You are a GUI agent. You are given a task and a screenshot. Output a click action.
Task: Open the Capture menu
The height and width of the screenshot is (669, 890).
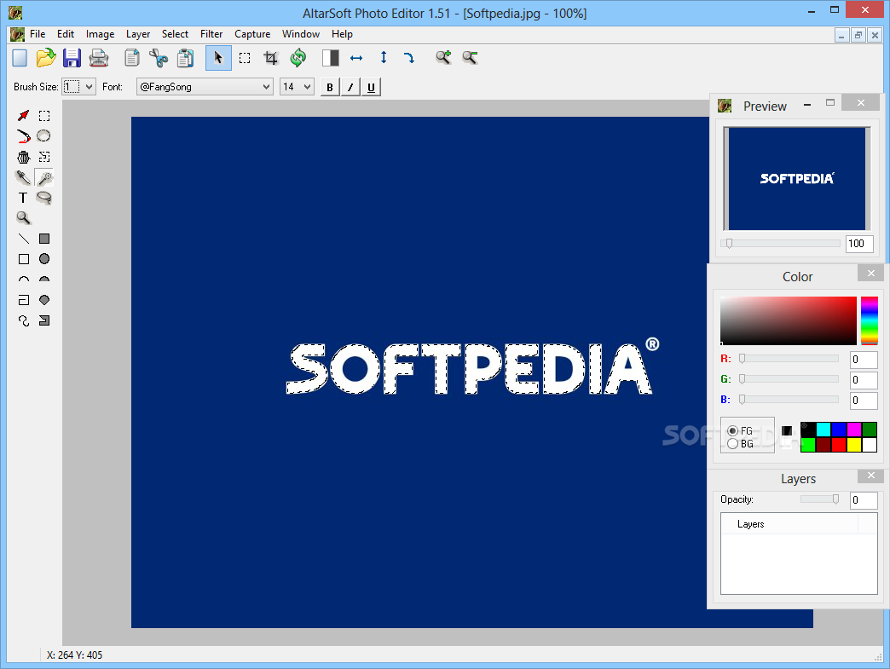pyautogui.click(x=252, y=34)
